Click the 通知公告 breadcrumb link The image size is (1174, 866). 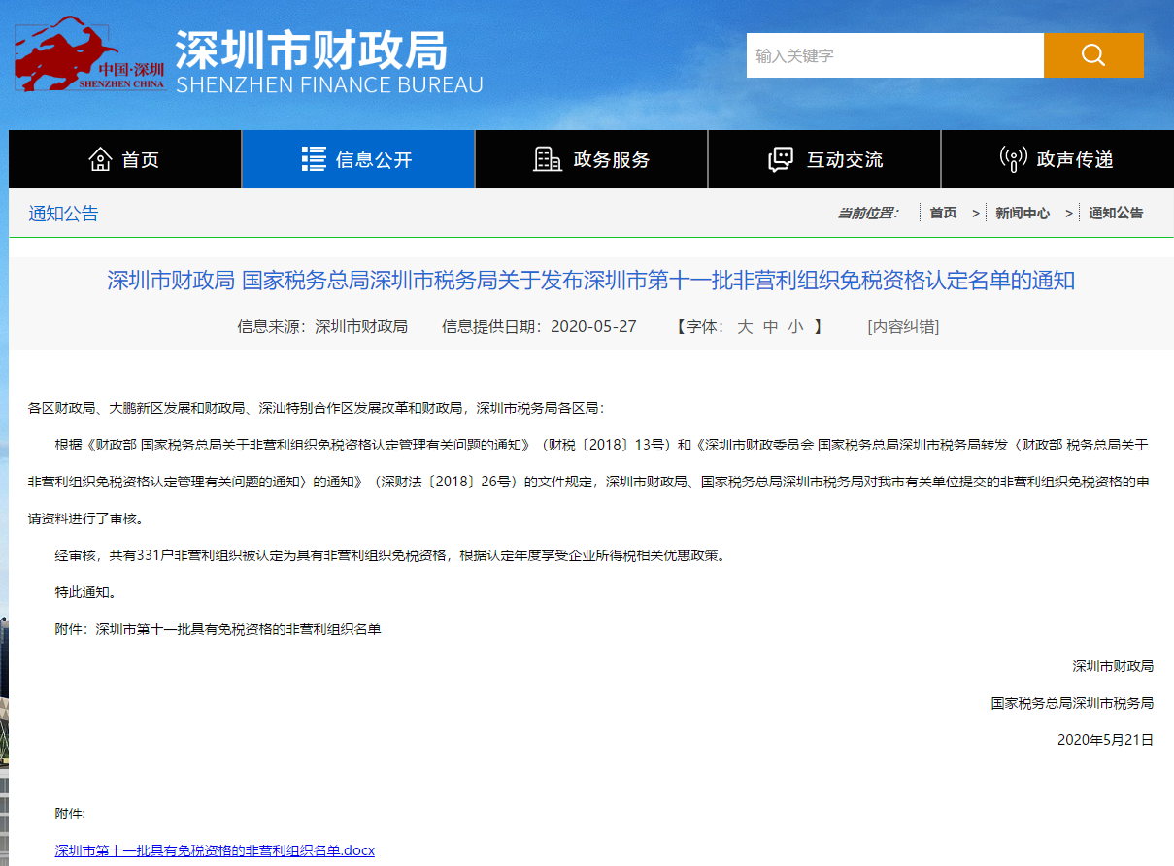pyautogui.click(x=1115, y=214)
